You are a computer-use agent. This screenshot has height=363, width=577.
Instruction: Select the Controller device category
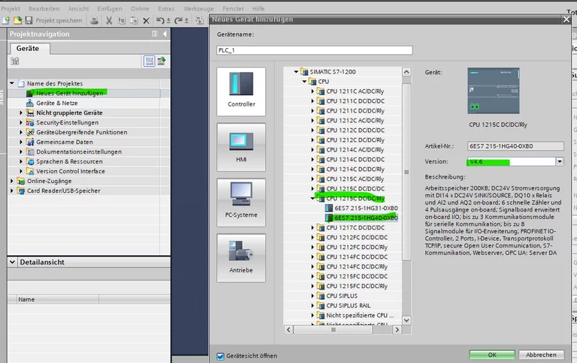(x=241, y=91)
